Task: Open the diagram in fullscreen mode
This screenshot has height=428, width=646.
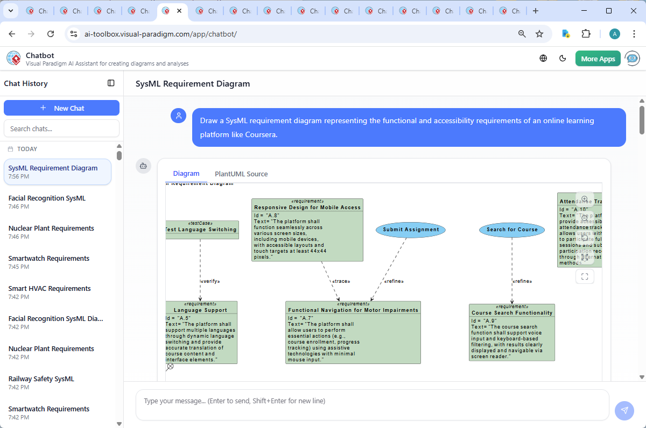Action: [x=585, y=276]
